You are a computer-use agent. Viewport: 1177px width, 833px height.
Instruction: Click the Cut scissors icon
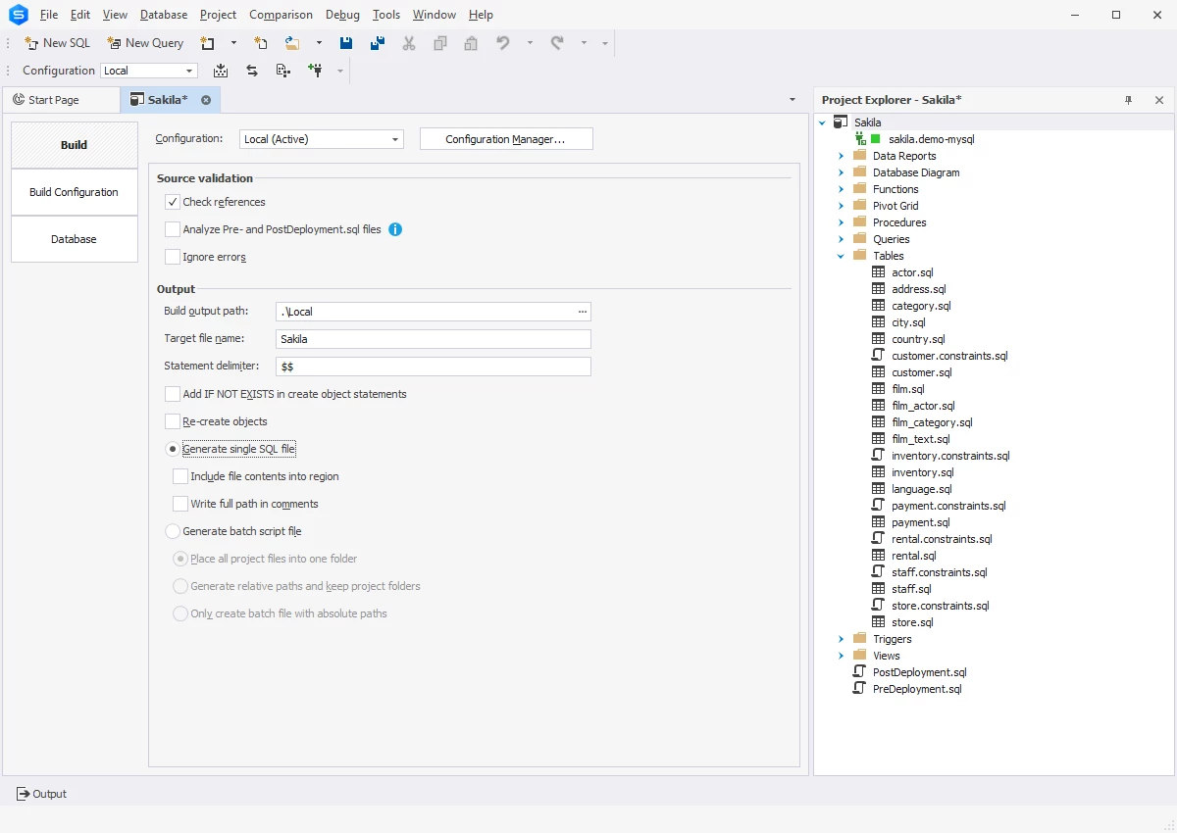409,43
